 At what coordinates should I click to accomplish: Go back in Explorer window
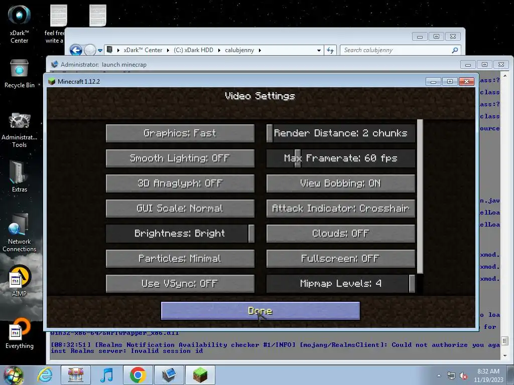click(76, 50)
